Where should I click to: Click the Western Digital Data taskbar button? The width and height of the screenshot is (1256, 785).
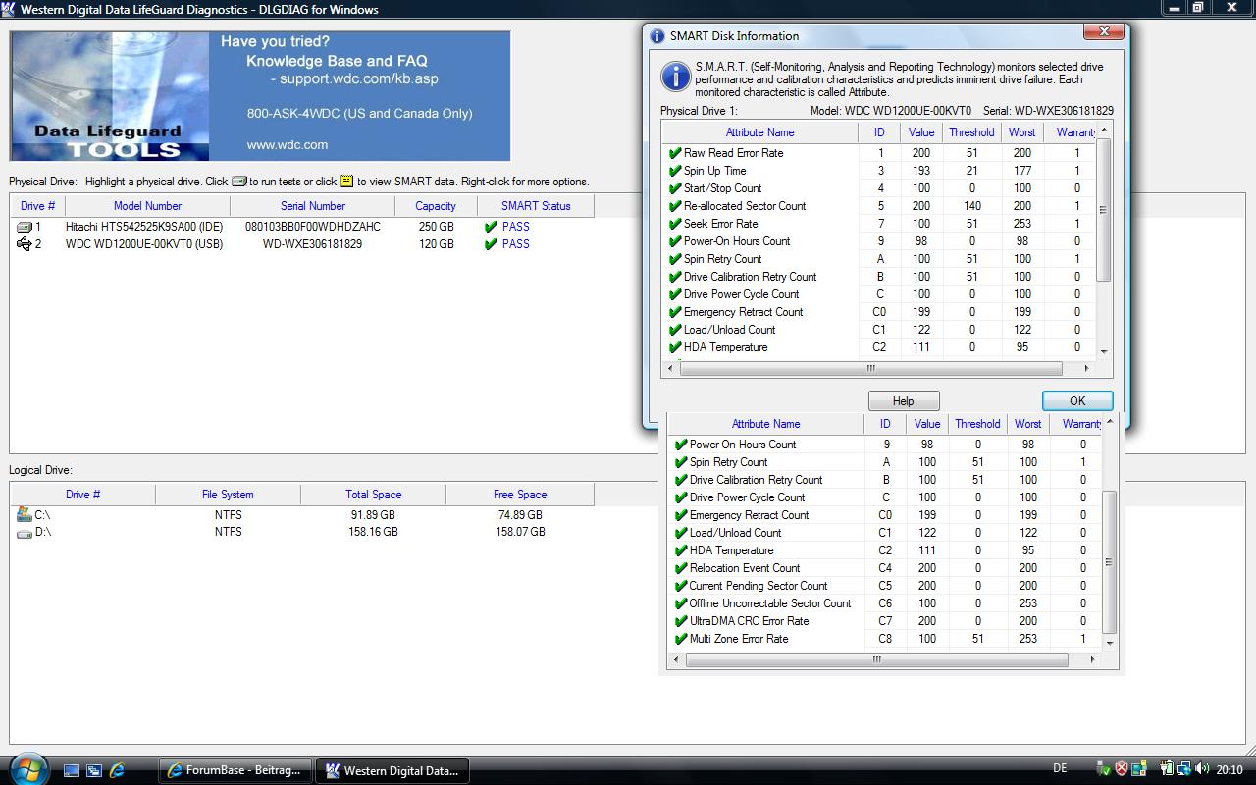[391, 770]
